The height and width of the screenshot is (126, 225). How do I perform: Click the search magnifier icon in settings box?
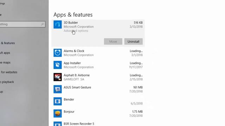click(x=42, y=24)
